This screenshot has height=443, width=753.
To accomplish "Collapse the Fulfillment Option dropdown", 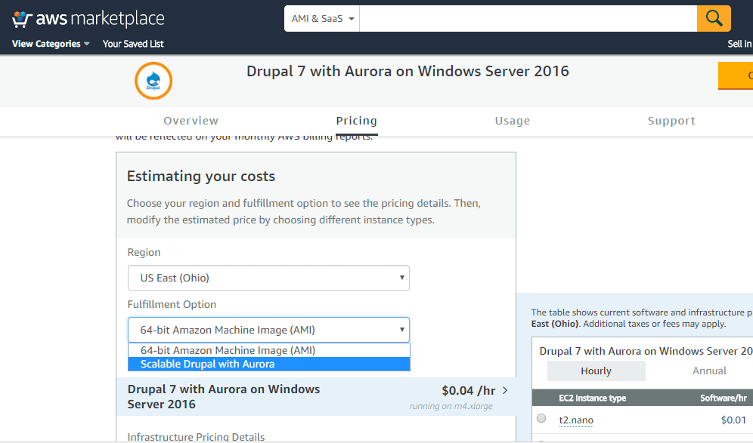I will (x=268, y=330).
